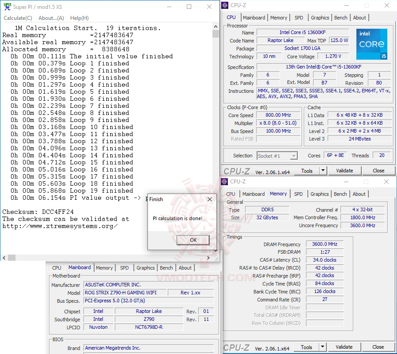This screenshot has width=397, height=354.
Task: Open the Help(H) menu in Super PI
Action: pos(79,18)
